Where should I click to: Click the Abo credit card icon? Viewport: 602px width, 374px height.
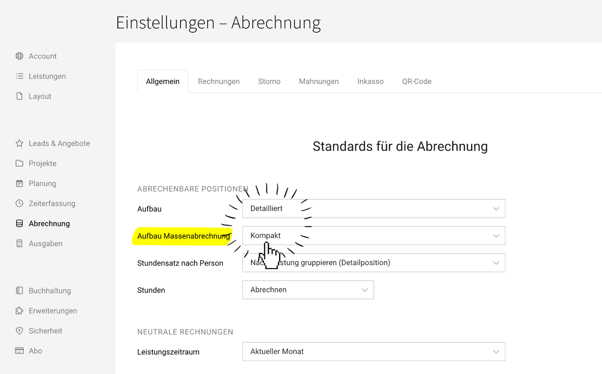pyautogui.click(x=19, y=351)
